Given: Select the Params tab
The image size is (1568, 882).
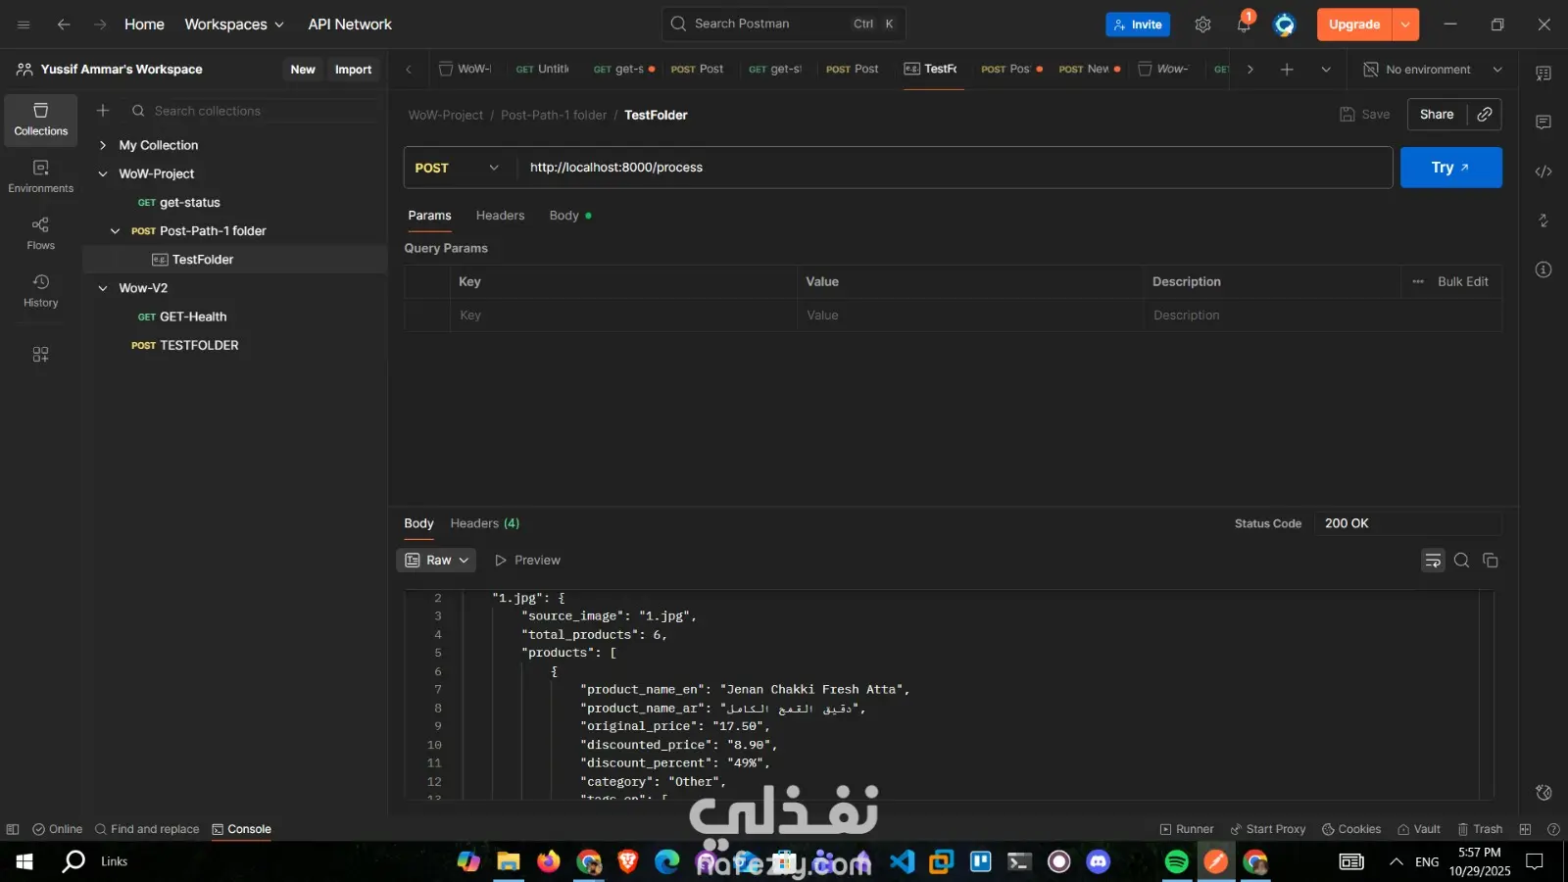Looking at the screenshot, I should (x=429, y=216).
